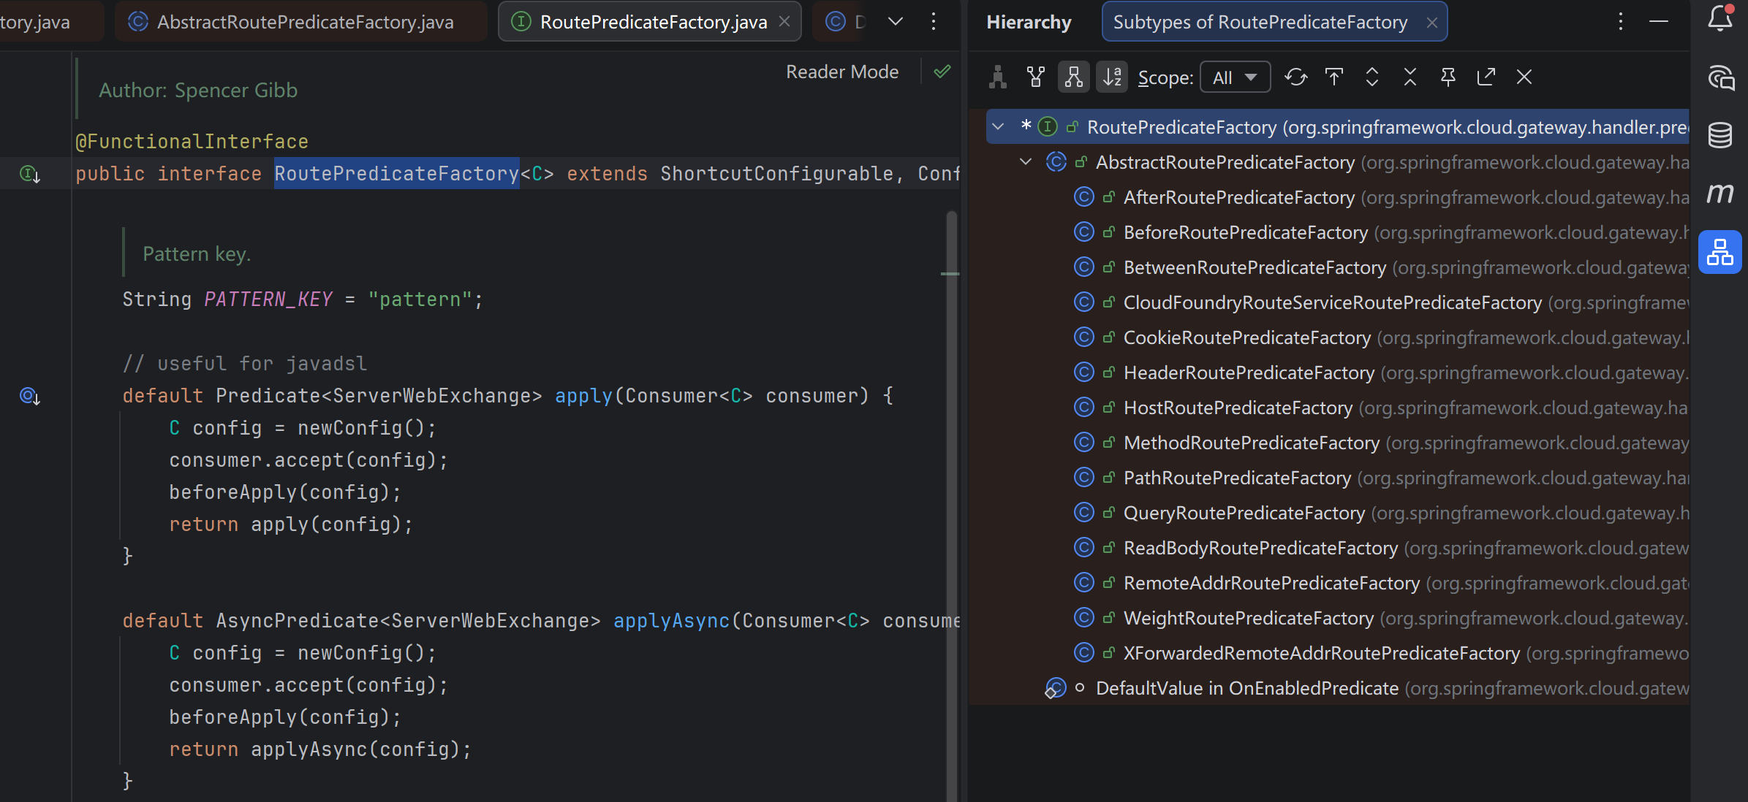Open the Notifications bell
Image resolution: width=1748 pixels, height=802 pixels.
point(1719,19)
